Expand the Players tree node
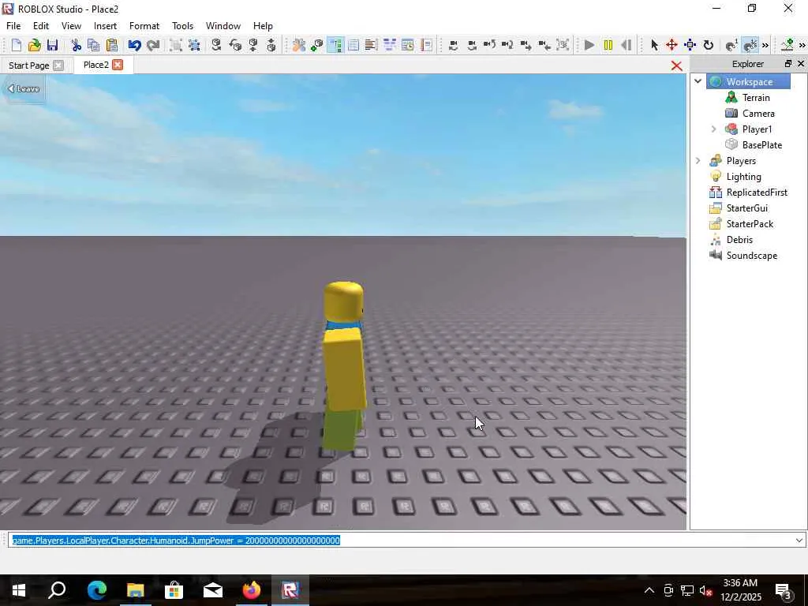 [698, 161]
